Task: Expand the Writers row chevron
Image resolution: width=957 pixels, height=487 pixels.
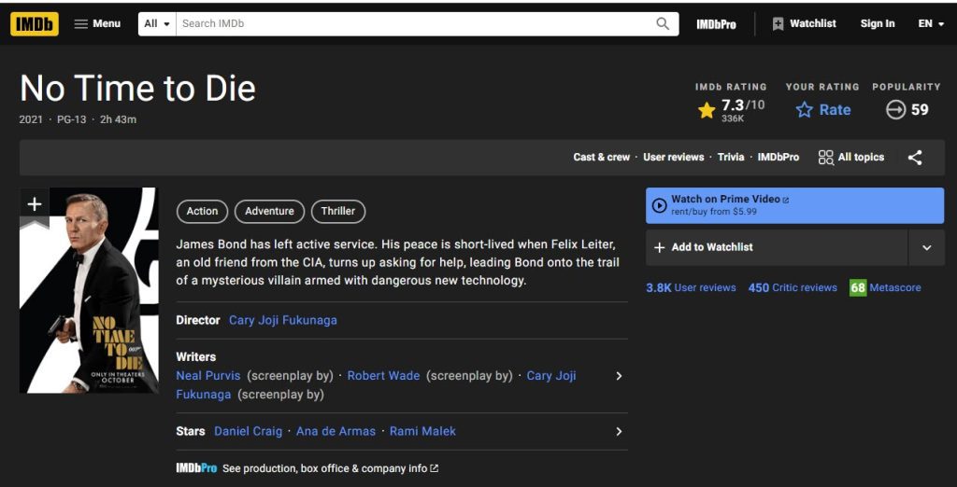Action: [619, 376]
